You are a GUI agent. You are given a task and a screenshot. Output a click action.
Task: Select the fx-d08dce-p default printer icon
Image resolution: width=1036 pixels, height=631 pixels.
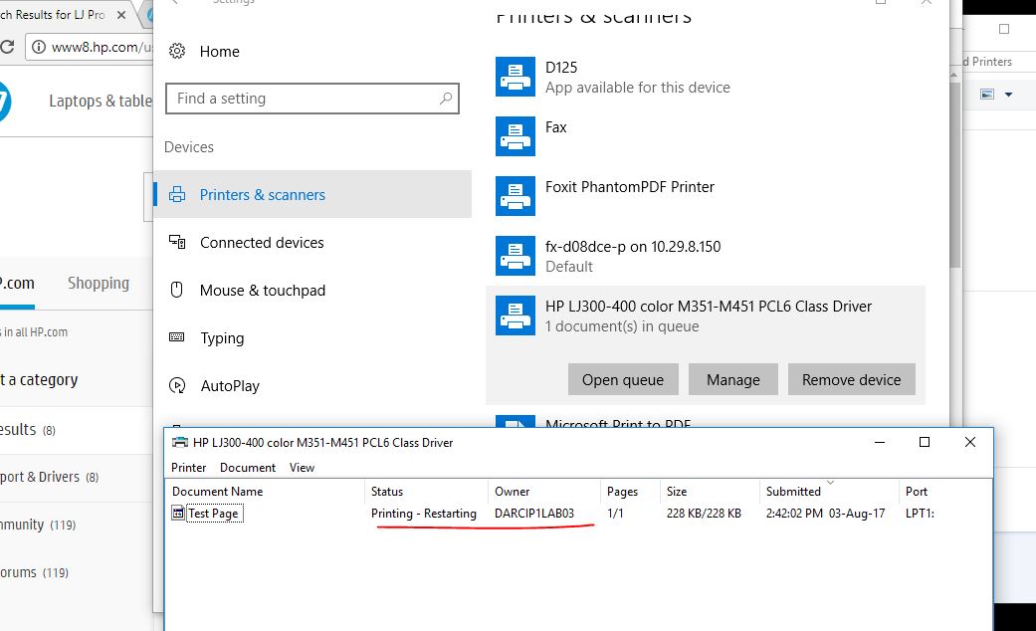click(516, 256)
